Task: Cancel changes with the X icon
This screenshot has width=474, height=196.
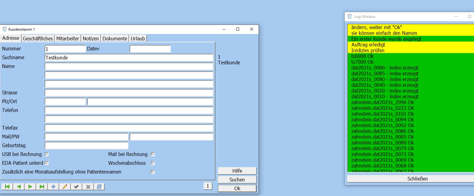Action: 88,187
